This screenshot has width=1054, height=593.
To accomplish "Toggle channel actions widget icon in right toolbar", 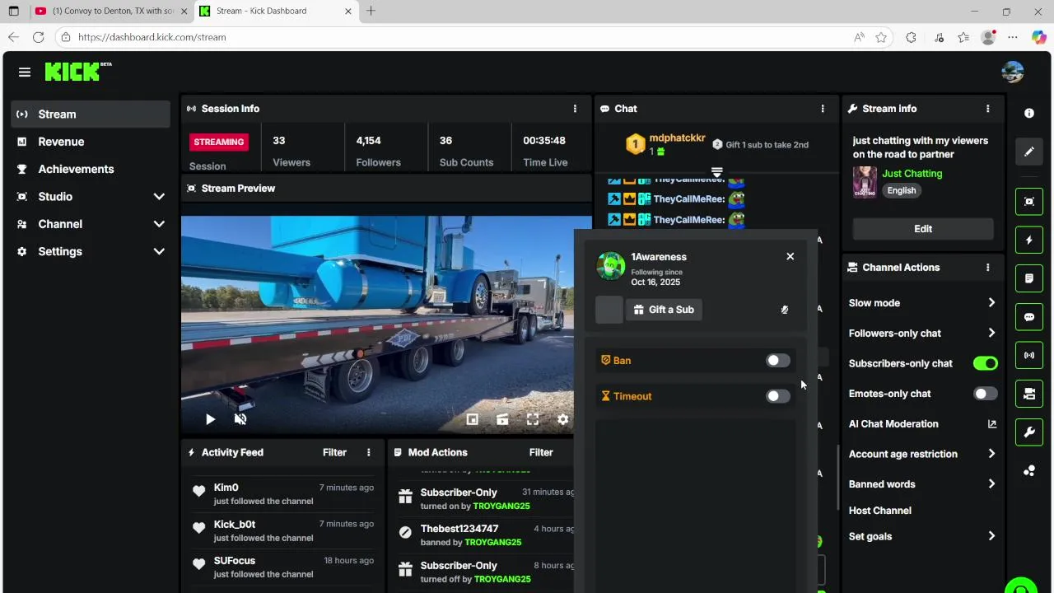I will point(1029,394).
